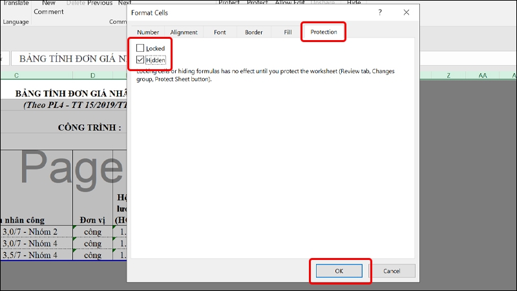Select cell '3,0/7 - Nhóm 2'
The height and width of the screenshot is (291, 517).
(36, 232)
